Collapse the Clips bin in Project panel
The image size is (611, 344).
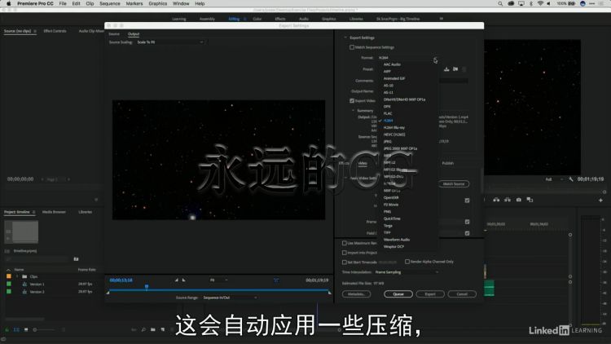17,276
